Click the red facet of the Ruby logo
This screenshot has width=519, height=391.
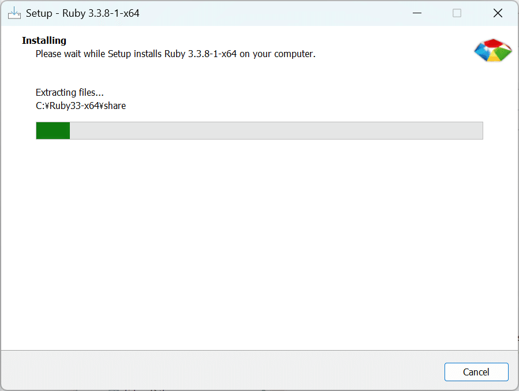493,43
